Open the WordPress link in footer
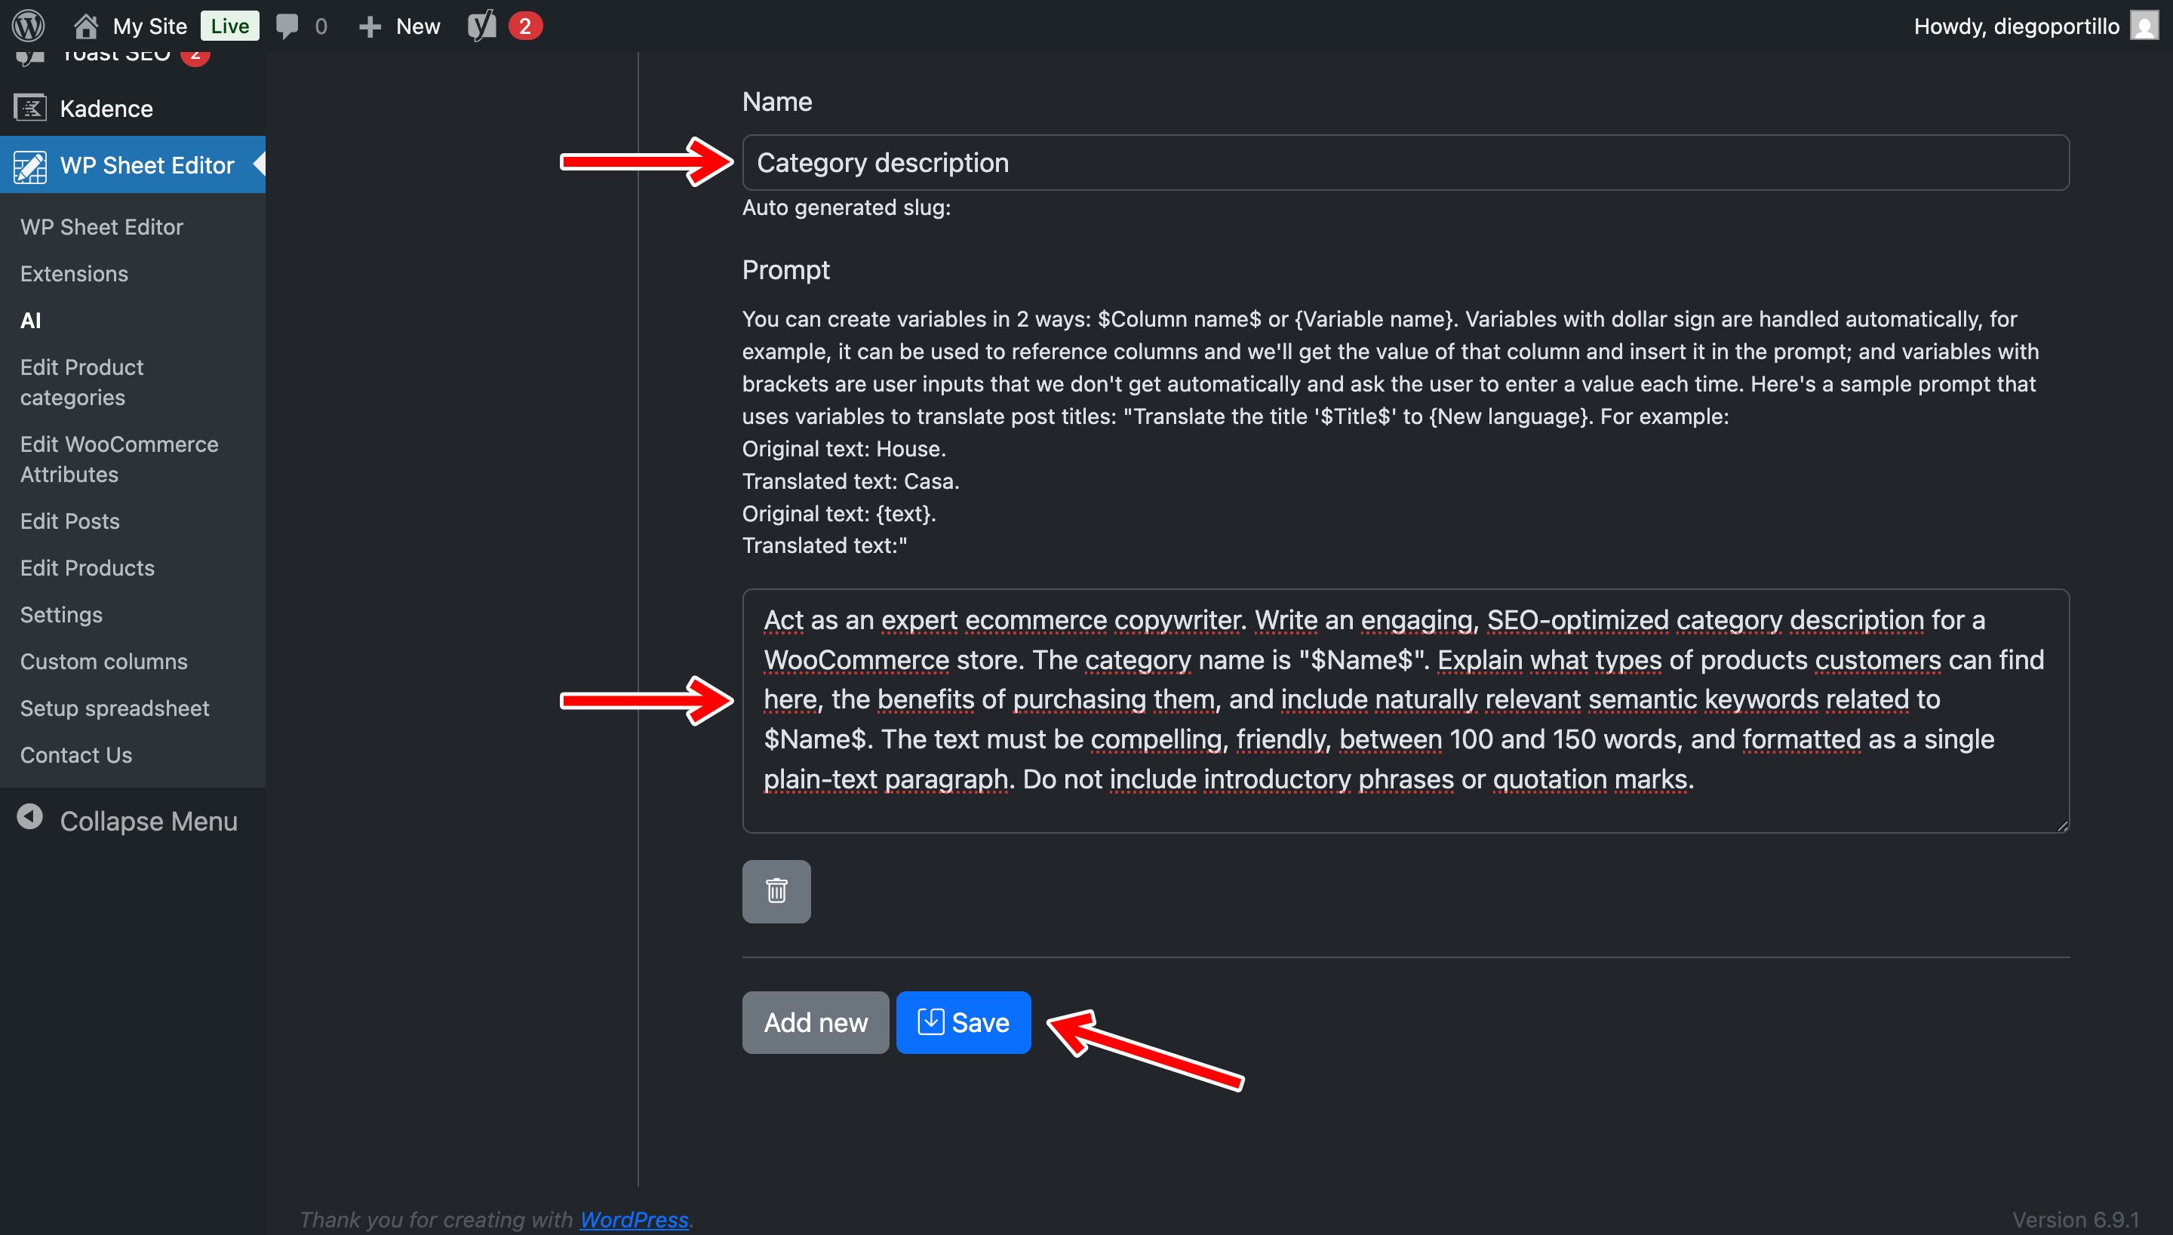This screenshot has height=1235, width=2173. click(634, 1219)
